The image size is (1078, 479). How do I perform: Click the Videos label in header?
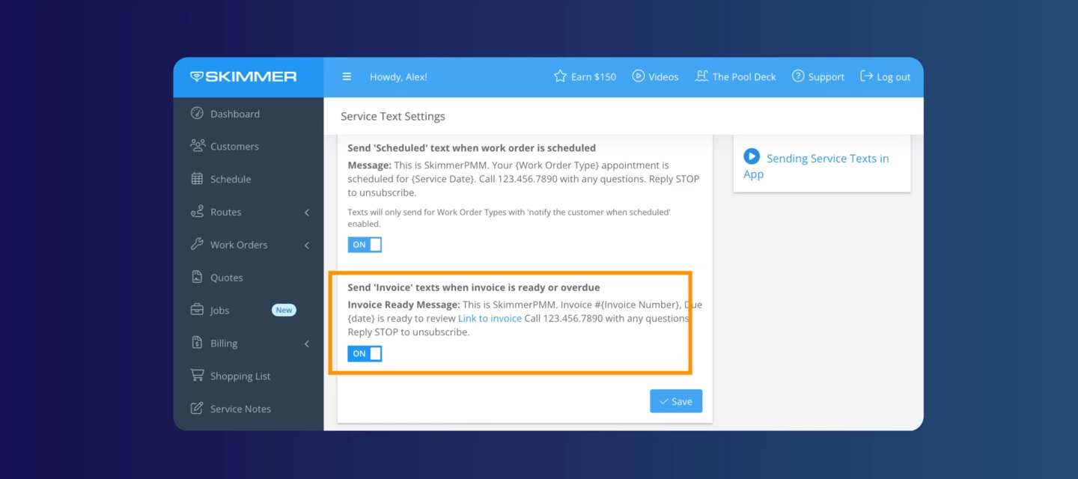(x=663, y=77)
